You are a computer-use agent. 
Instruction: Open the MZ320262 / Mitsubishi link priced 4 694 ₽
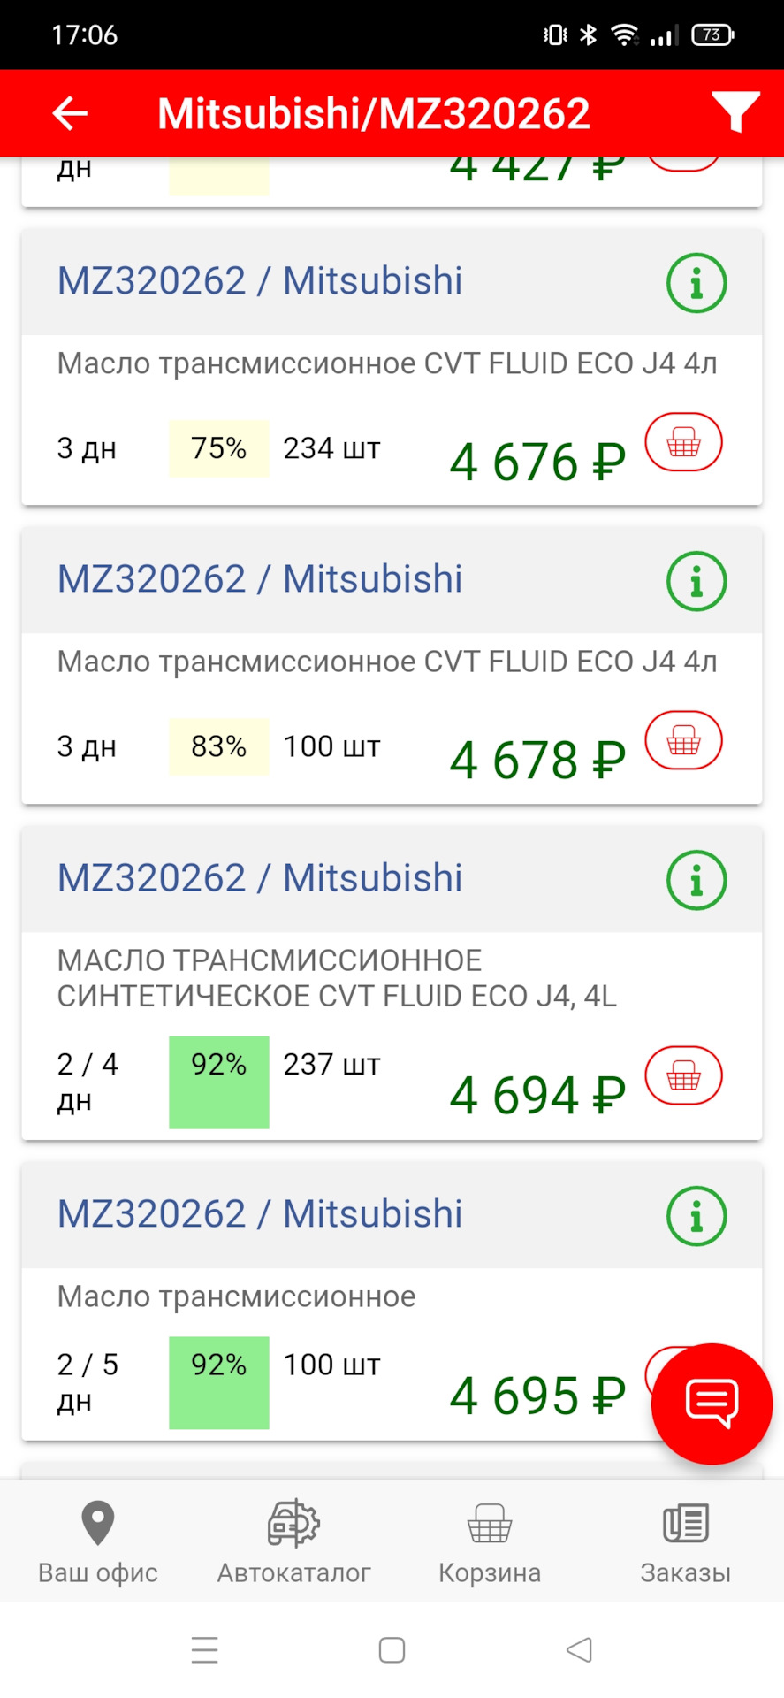pos(260,878)
